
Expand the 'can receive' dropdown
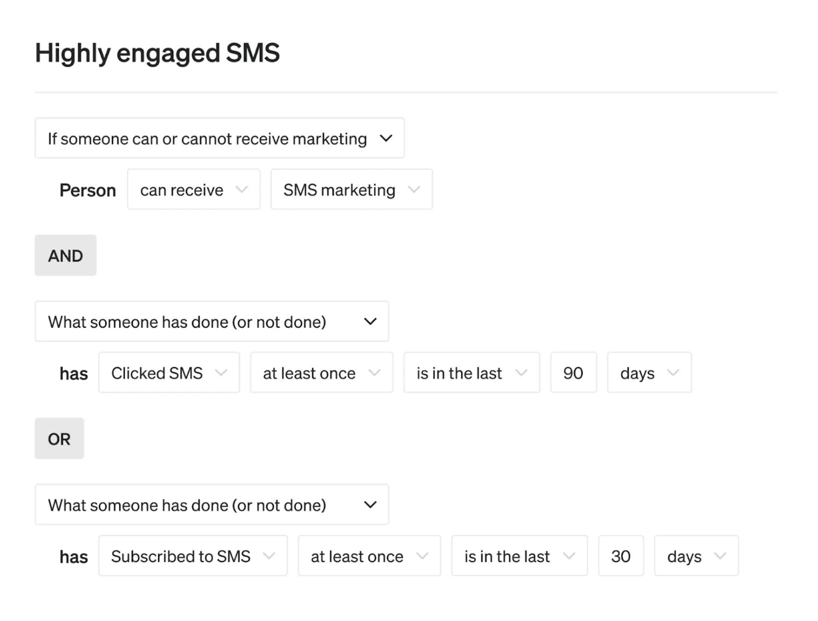click(x=193, y=189)
